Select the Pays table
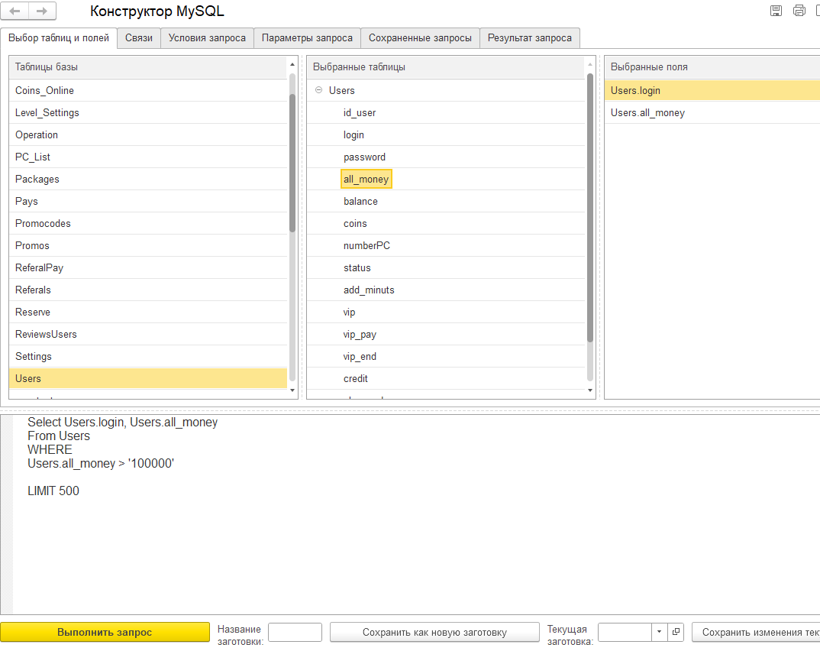820x651 pixels. [148, 201]
